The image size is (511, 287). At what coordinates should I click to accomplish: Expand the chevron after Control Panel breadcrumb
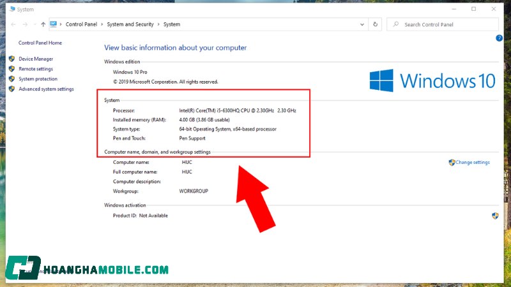tap(102, 24)
